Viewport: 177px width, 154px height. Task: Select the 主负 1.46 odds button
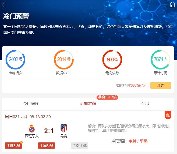click(x=80, y=146)
